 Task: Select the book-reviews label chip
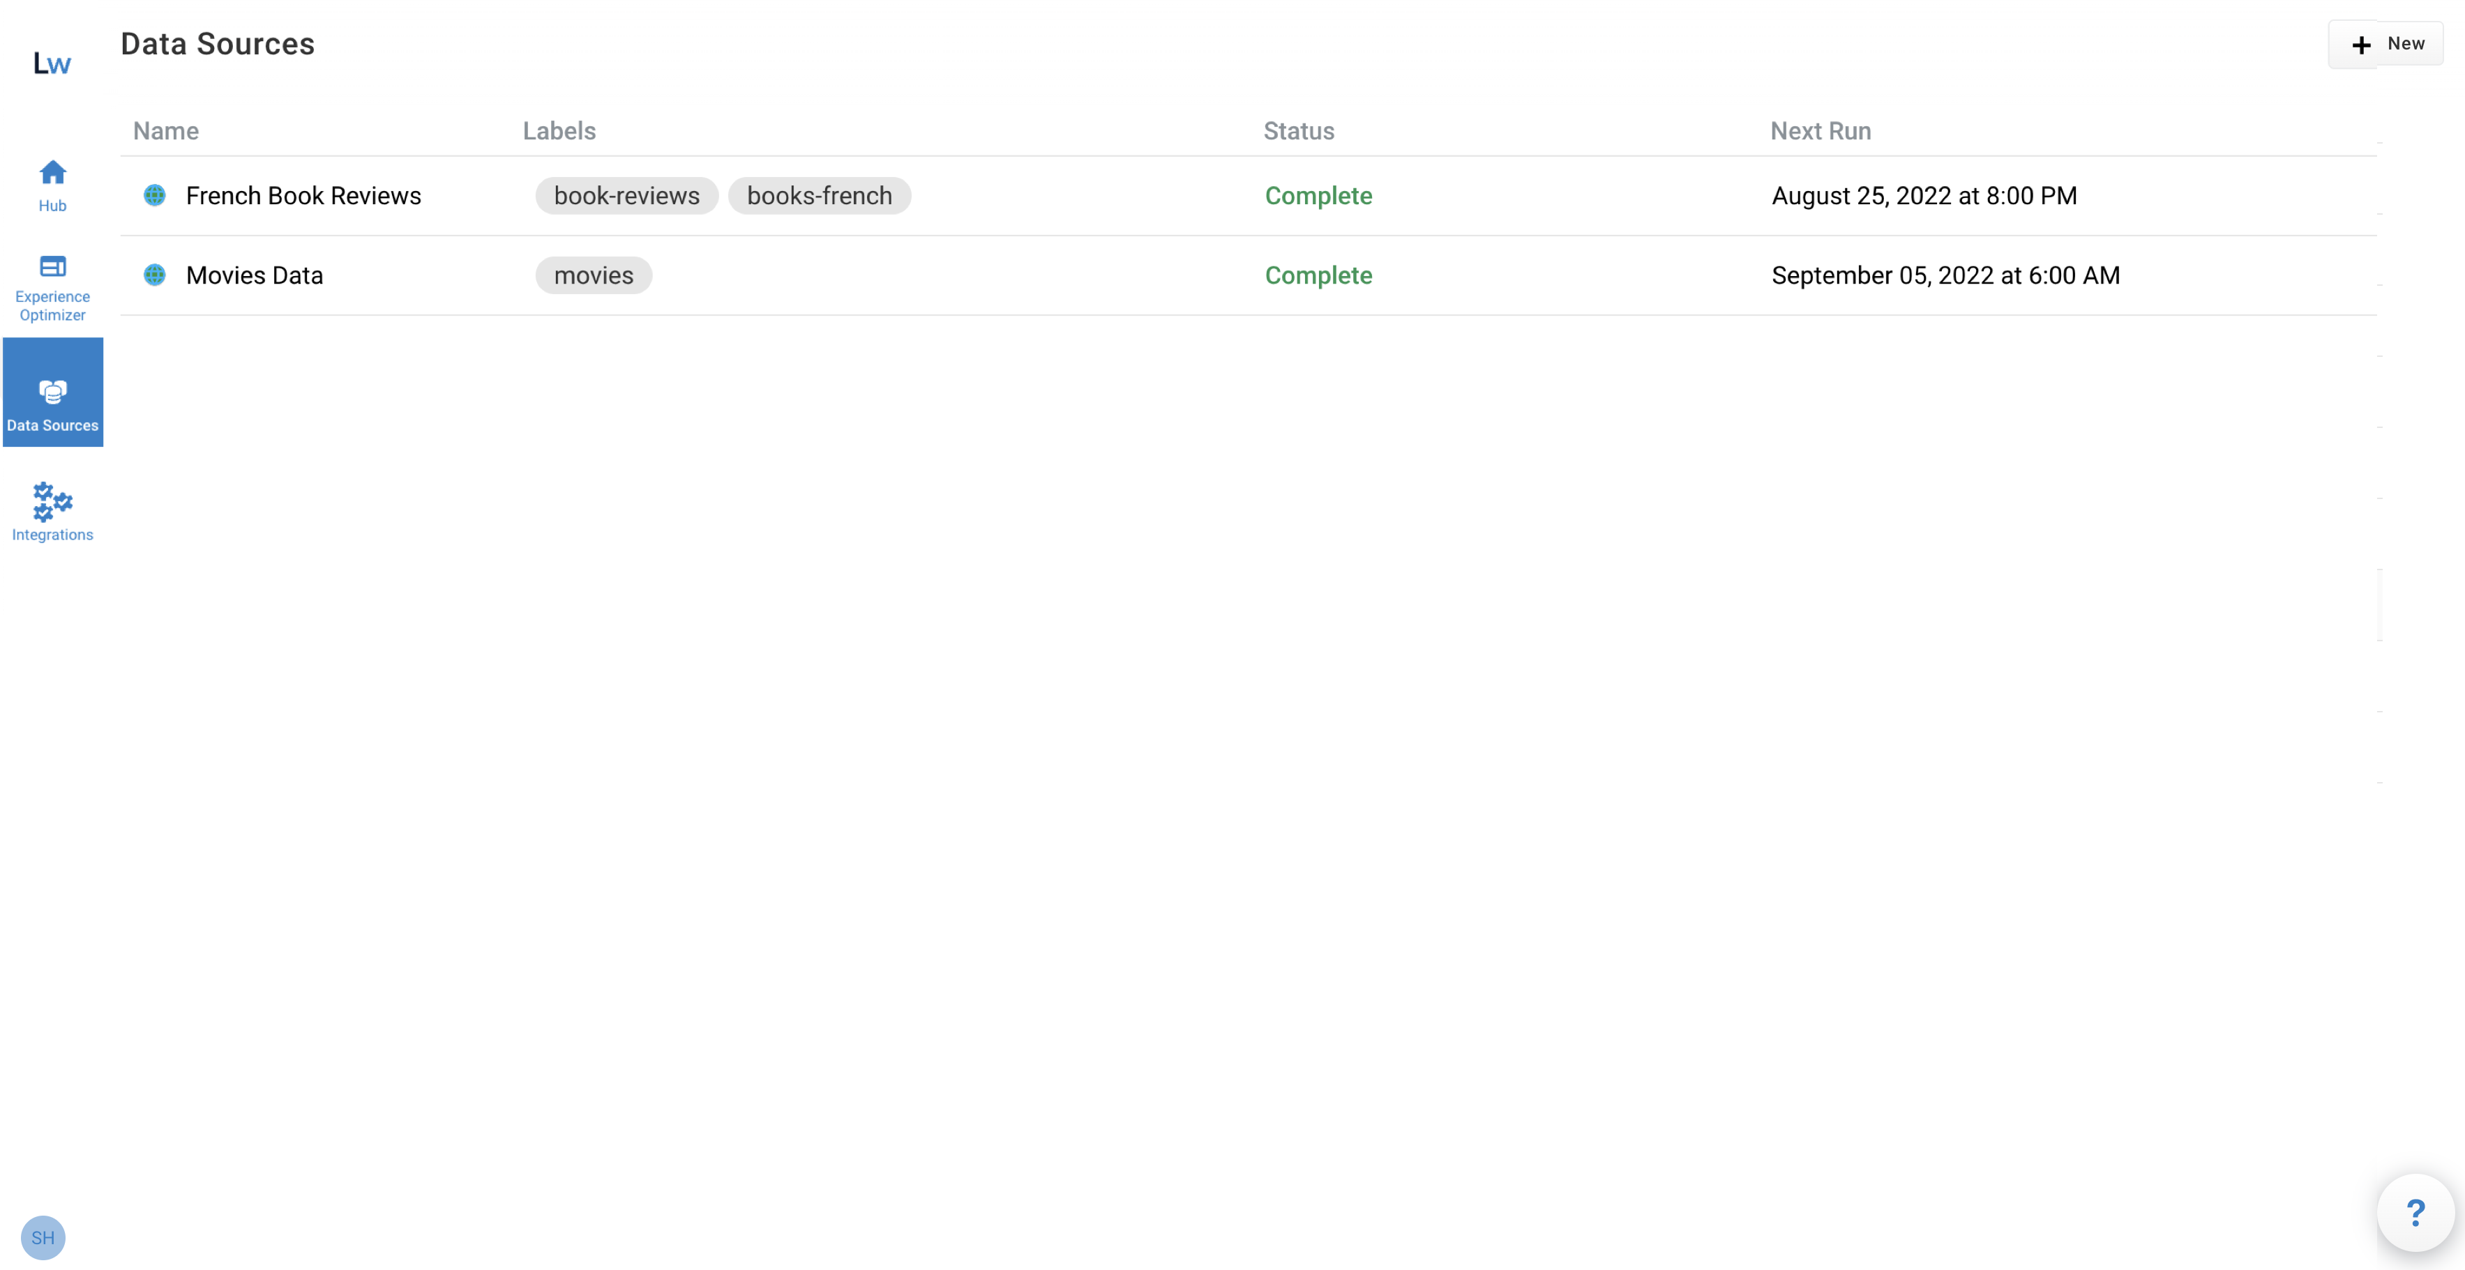626,195
